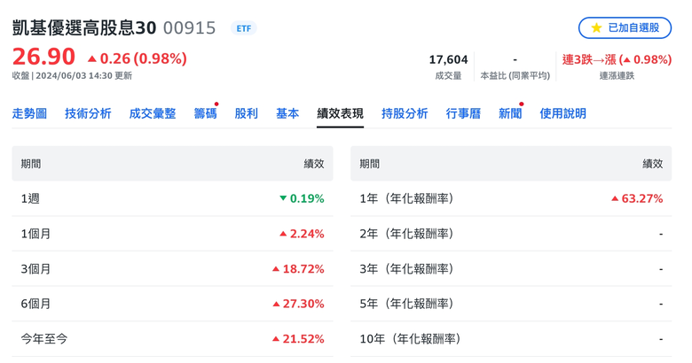This screenshot has height=363, width=692.
Task: Toggle the 已加自選股 watchlist button
Action: [625, 27]
